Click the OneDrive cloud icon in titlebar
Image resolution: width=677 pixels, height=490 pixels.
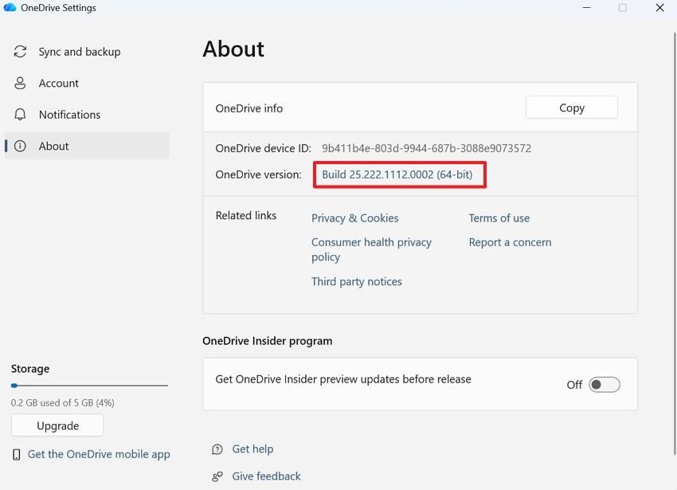tap(10, 7)
